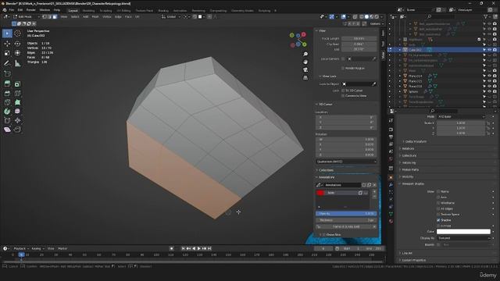Select the Spin tool
Image resolution: width=500 pixels, height=281 pixels.
pos(7,112)
